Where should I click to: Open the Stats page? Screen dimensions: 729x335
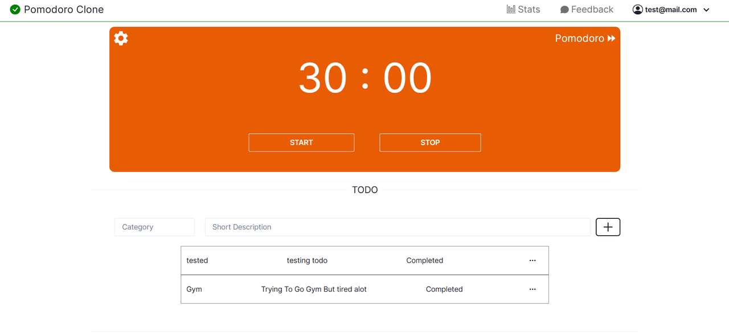click(x=523, y=9)
